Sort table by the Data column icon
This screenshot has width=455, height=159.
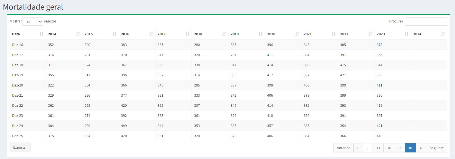[41, 34]
